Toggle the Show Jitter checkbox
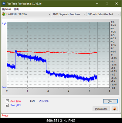 click(7, 105)
